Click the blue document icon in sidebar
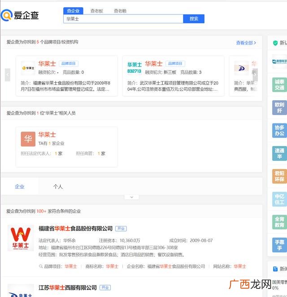The width and height of the screenshot is (287, 297). (x=275, y=269)
